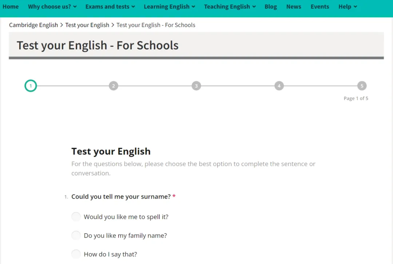Select step 3 marker on progress bar
The height and width of the screenshot is (264, 393).
point(196,86)
